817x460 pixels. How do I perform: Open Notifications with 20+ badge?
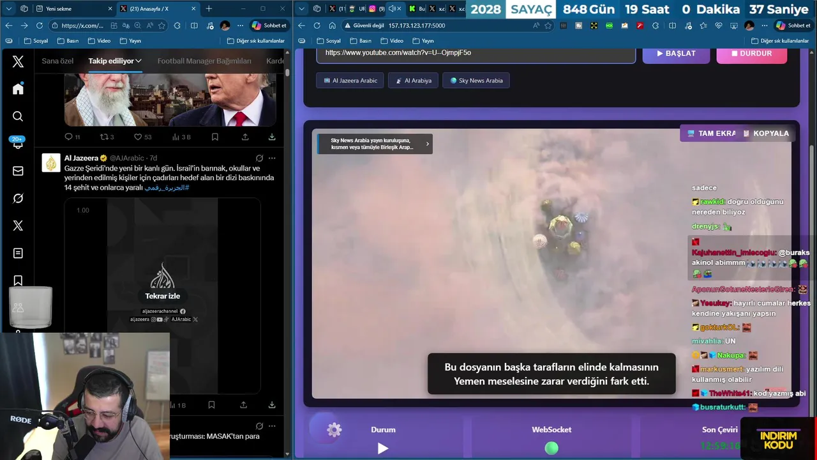[x=18, y=143]
